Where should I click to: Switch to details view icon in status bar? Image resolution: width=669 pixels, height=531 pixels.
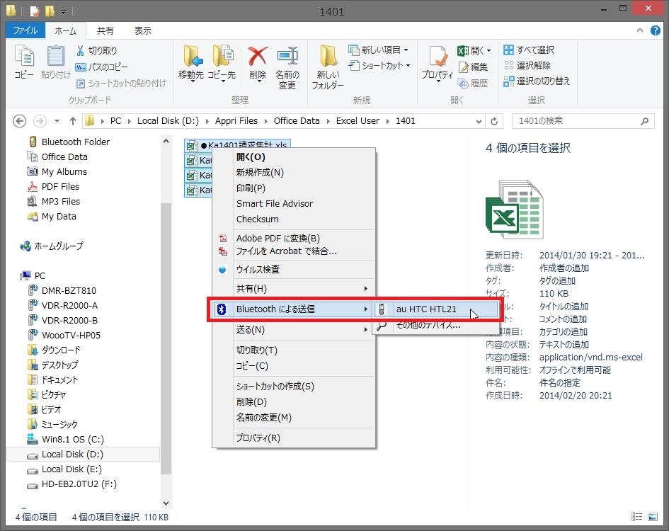point(636,517)
